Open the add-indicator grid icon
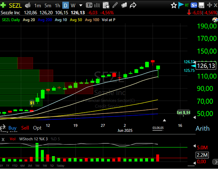The height and width of the screenshot is (169, 218). coord(106,5)
